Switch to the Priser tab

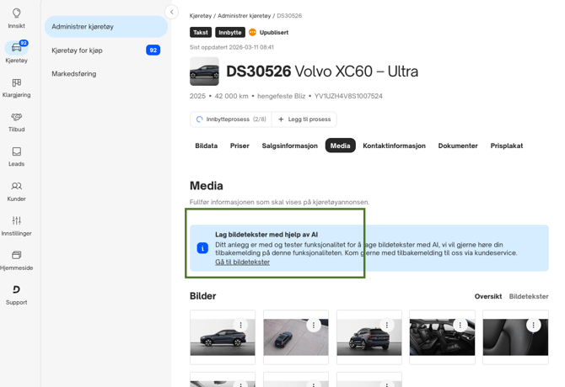tap(239, 146)
